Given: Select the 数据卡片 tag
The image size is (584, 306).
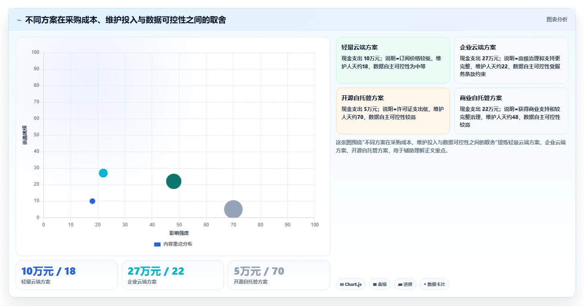Looking at the screenshot, I should pos(434,284).
